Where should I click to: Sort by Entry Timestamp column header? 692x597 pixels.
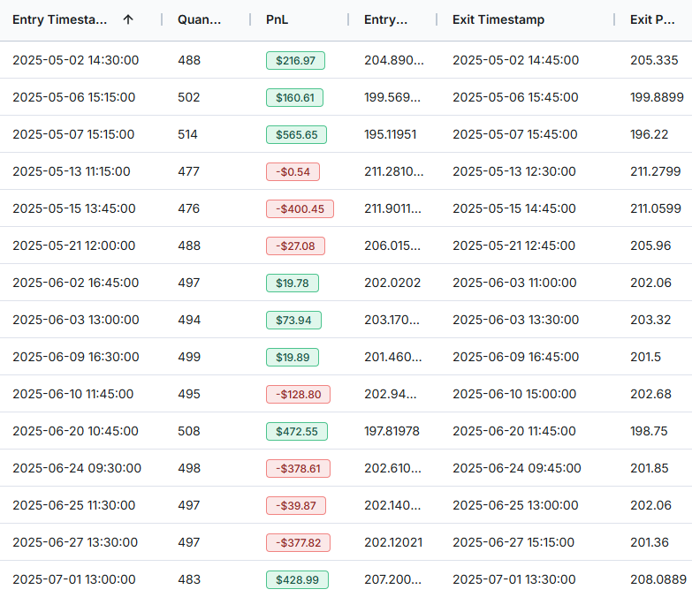pos(59,19)
